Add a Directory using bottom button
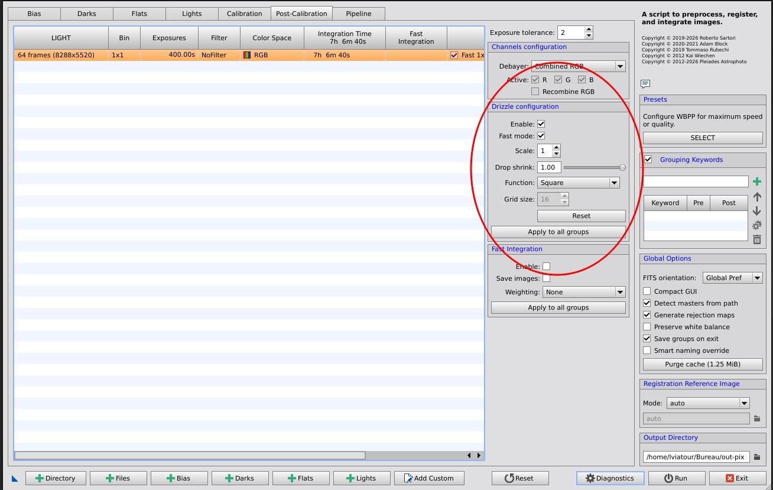The width and height of the screenshot is (773, 490). coord(56,478)
